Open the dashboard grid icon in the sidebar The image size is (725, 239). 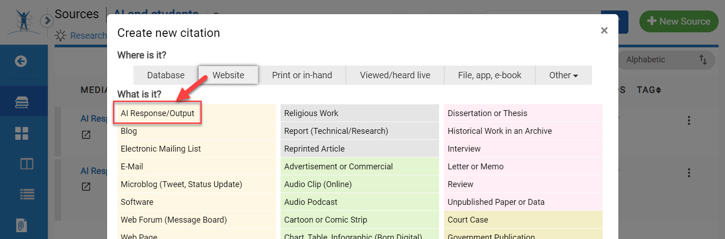coord(22,133)
